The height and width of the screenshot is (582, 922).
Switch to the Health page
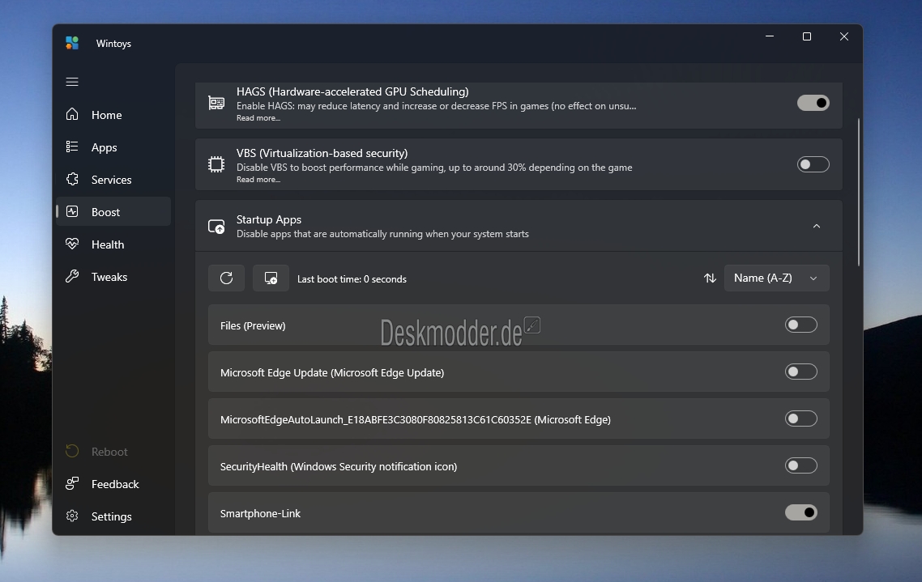point(113,244)
